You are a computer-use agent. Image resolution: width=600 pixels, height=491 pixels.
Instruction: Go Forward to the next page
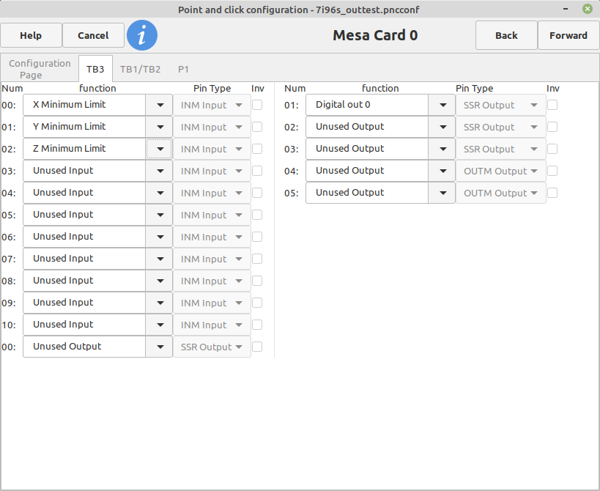568,36
